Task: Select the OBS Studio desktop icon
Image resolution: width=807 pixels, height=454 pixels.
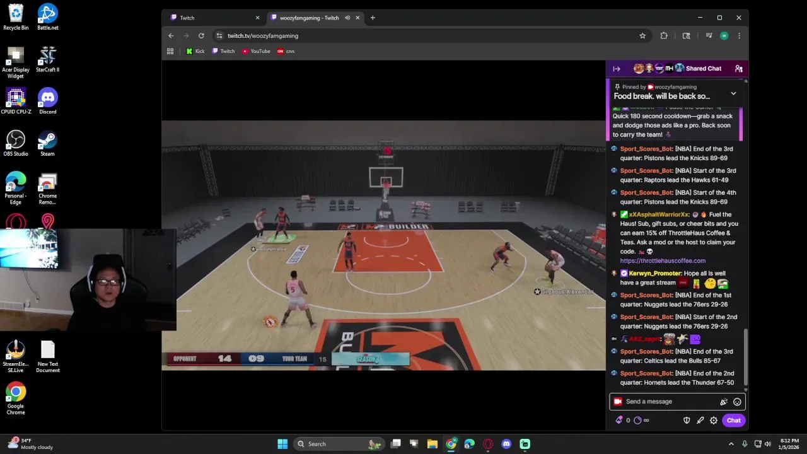Action: tap(16, 143)
